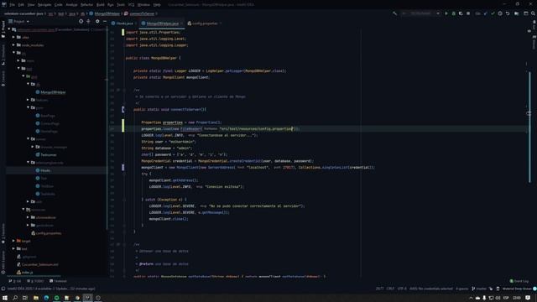Open the Project side tool window stripe
The height and width of the screenshot is (302, 537).
pyautogui.click(x=3, y=29)
